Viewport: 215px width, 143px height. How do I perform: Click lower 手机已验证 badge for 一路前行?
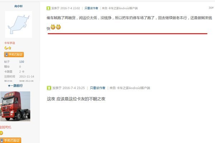click(x=10, y=140)
